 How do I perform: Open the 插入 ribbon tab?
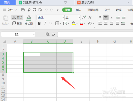coord(78,10)
